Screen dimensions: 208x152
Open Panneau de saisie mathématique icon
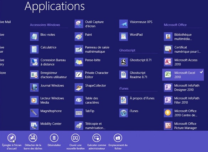79,49
